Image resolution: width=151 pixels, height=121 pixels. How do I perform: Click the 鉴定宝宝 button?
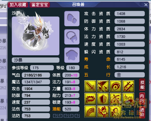(40, 5)
